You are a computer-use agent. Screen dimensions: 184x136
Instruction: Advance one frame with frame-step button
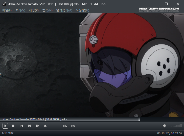[x=37, y=126]
